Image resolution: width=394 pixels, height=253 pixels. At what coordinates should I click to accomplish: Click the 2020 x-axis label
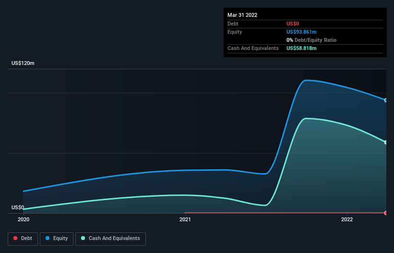24,219
